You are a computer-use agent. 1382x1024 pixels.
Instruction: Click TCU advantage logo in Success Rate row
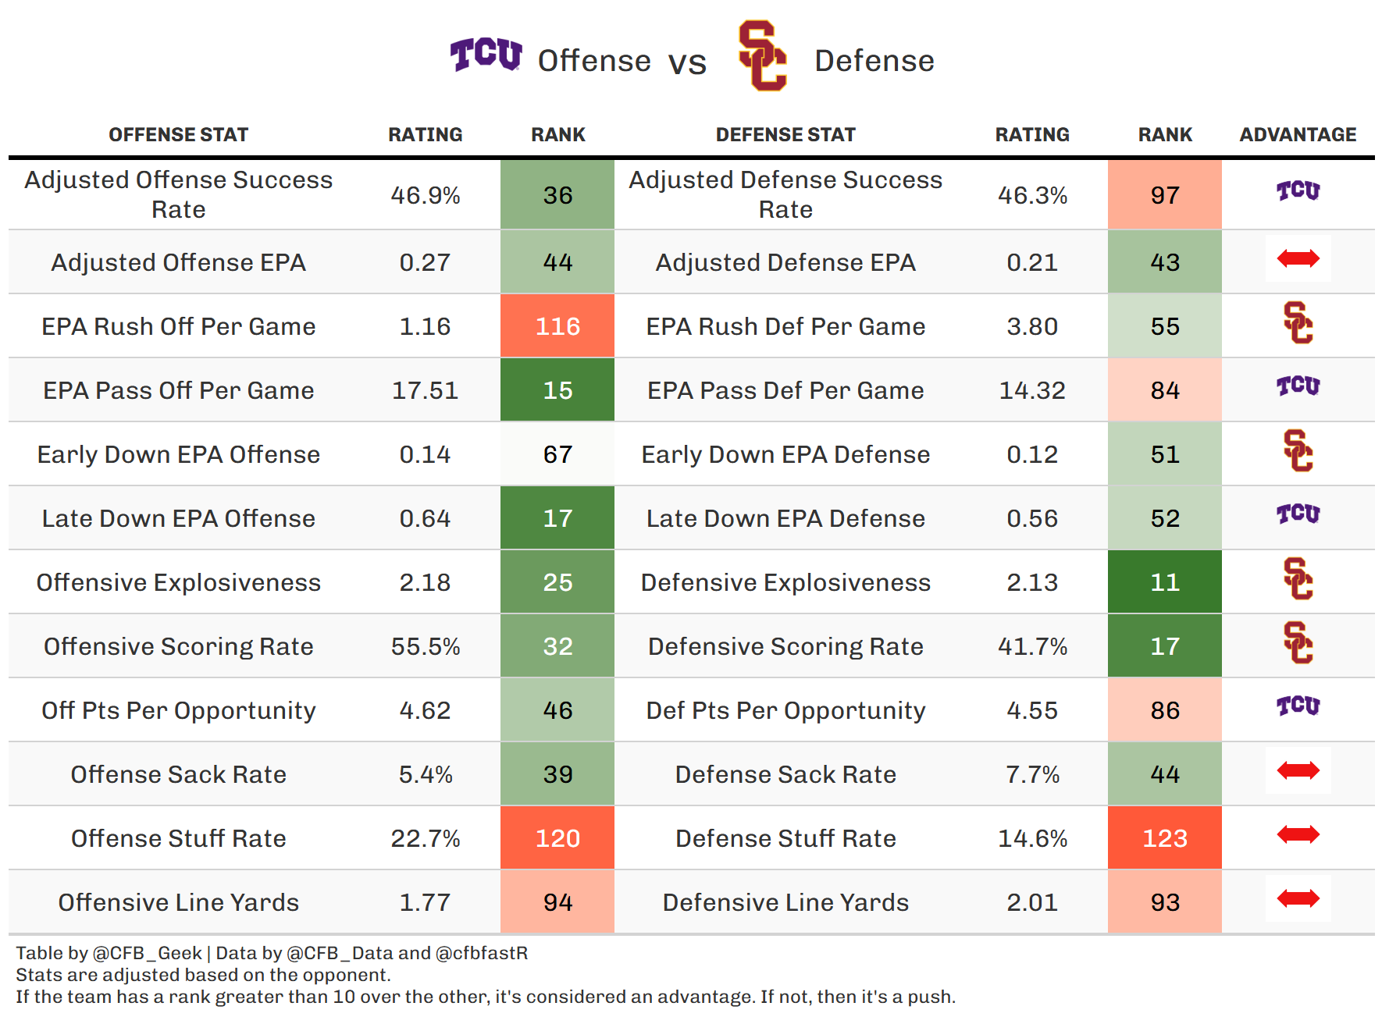pyautogui.click(x=1298, y=191)
